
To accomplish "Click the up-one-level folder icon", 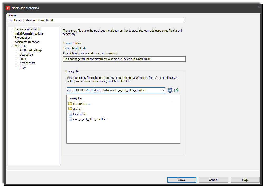I will click(x=177, y=90).
